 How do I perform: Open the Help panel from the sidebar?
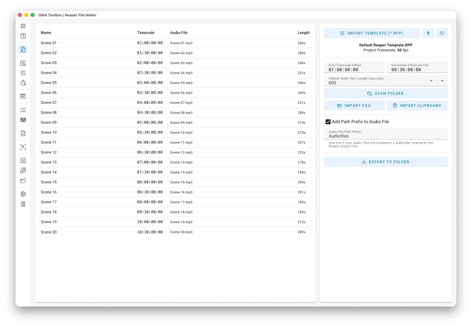coord(23,36)
